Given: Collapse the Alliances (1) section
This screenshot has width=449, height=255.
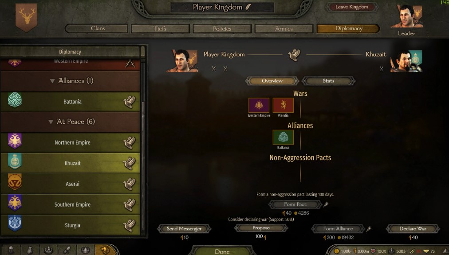Looking at the screenshot, I should pyautogui.click(x=52, y=81).
